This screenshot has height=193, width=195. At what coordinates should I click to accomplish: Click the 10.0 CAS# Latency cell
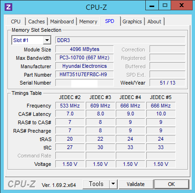click(x=161, y=114)
